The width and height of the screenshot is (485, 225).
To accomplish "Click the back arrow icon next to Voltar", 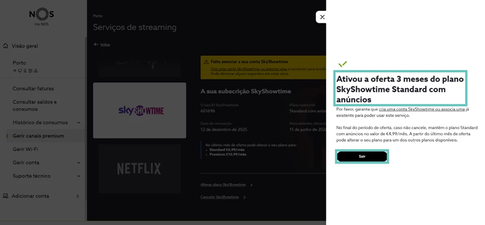I will (x=96, y=44).
